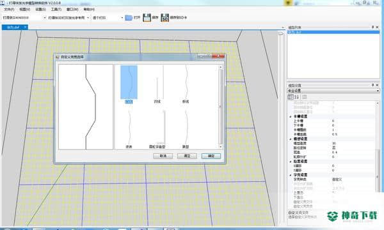Open the 文件(F) menu
The image size is (384, 230).
coord(9,10)
